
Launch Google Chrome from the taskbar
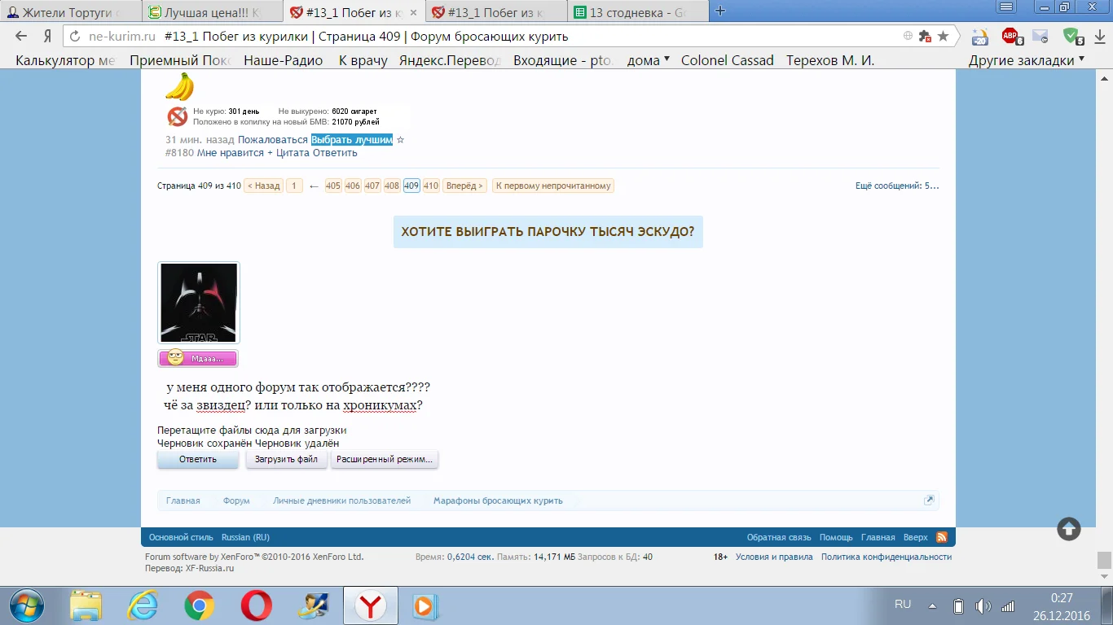tap(199, 606)
